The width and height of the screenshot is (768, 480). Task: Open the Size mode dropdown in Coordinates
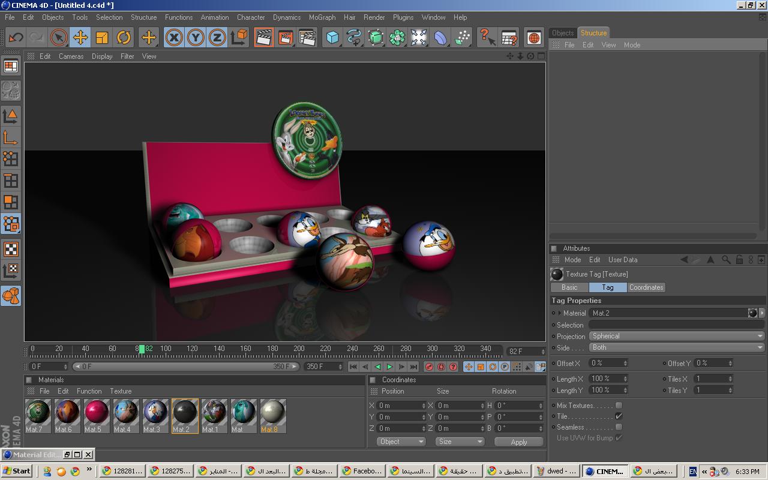pos(460,442)
